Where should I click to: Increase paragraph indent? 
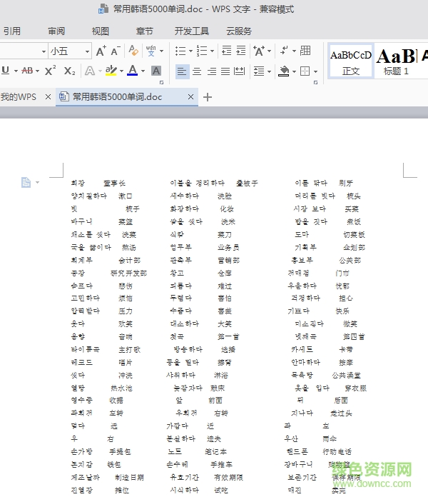click(241, 51)
